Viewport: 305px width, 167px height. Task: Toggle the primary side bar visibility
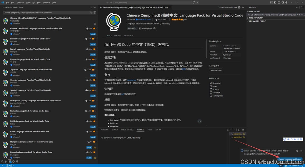point(275,3)
